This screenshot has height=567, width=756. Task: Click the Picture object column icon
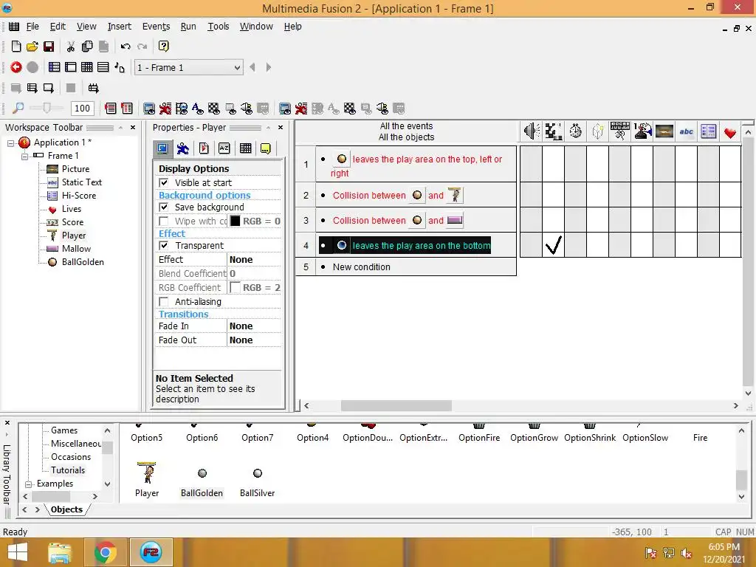(664, 131)
